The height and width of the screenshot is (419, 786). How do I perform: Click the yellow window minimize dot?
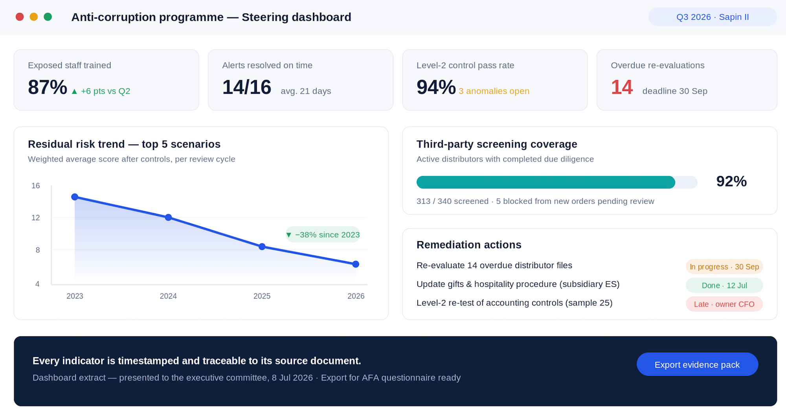coord(34,17)
